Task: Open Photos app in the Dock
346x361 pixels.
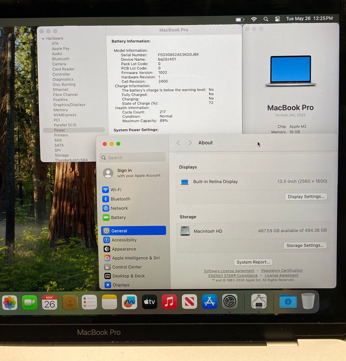Action: [x=9, y=302]
